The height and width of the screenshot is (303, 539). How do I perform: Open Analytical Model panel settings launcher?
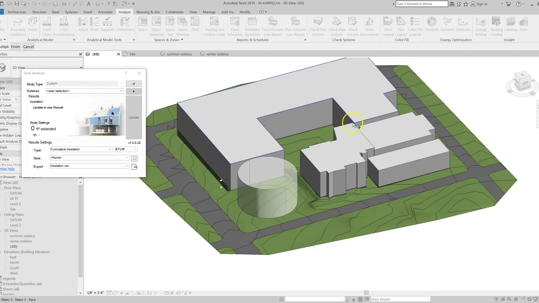point(74,40)
